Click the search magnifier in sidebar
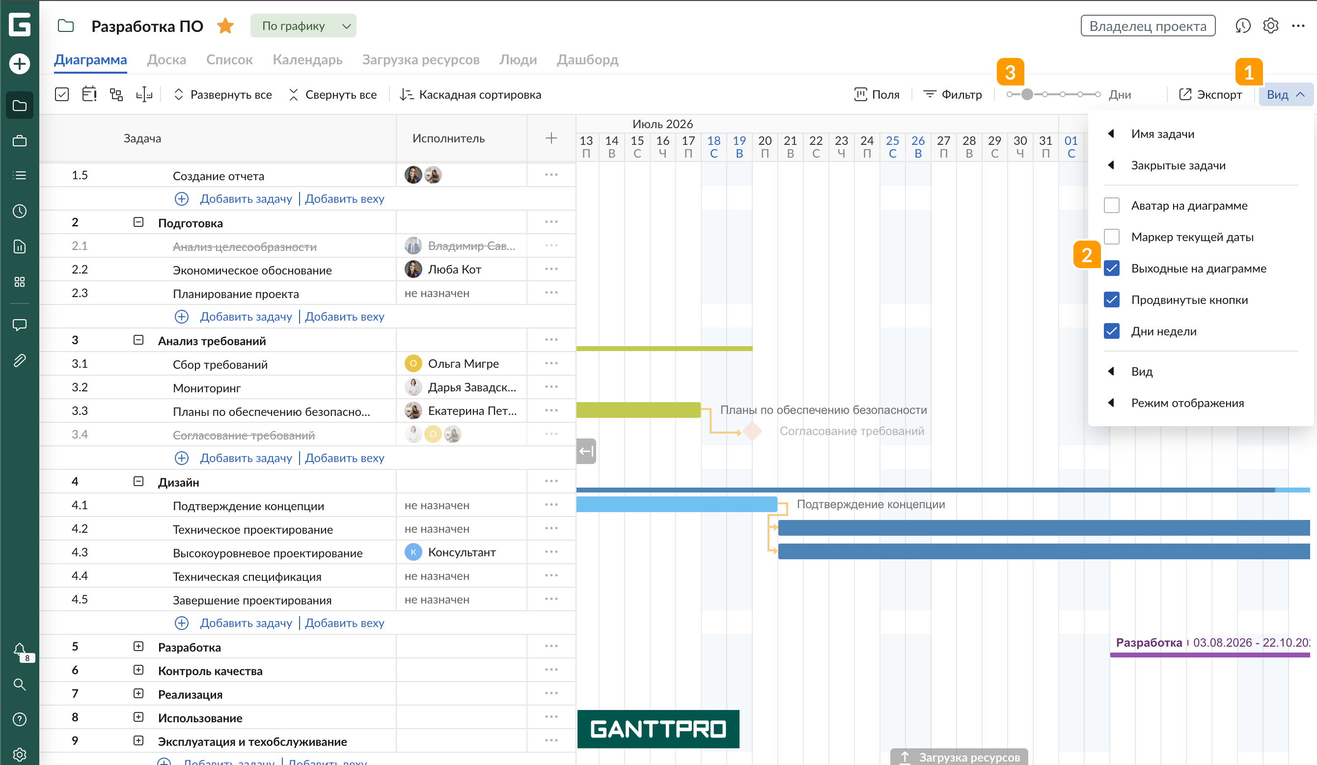Screen dimensions: 1317x765 [x=19, y=684]
